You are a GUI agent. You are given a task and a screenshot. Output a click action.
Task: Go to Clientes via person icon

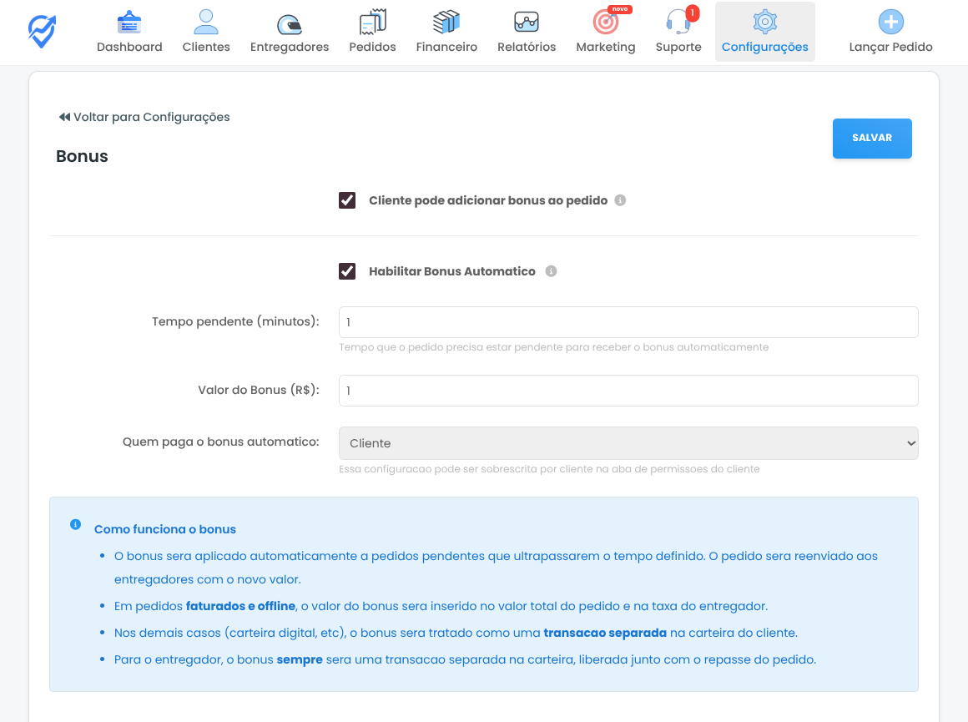[x=206, y=23]
